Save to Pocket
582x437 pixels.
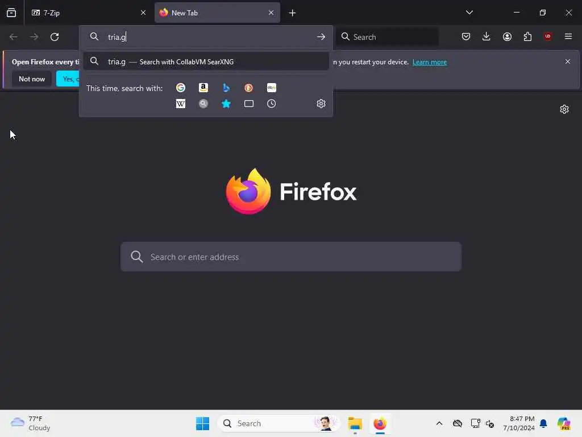[466, 36]
